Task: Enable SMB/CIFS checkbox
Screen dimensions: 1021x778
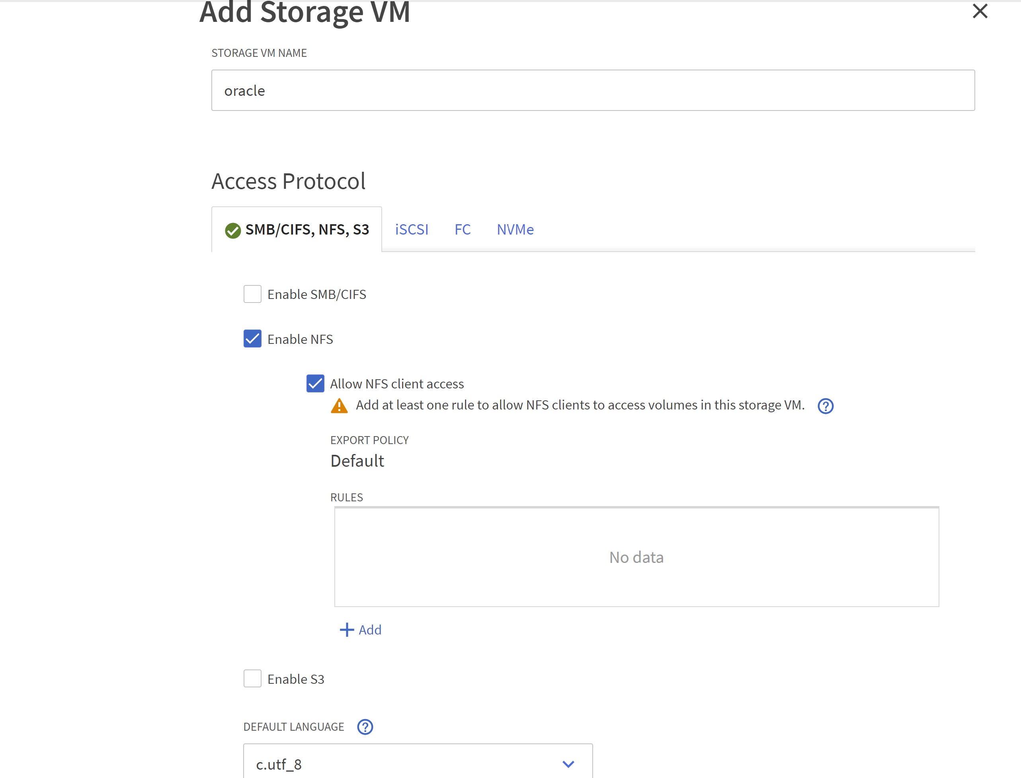Action: 252,294
